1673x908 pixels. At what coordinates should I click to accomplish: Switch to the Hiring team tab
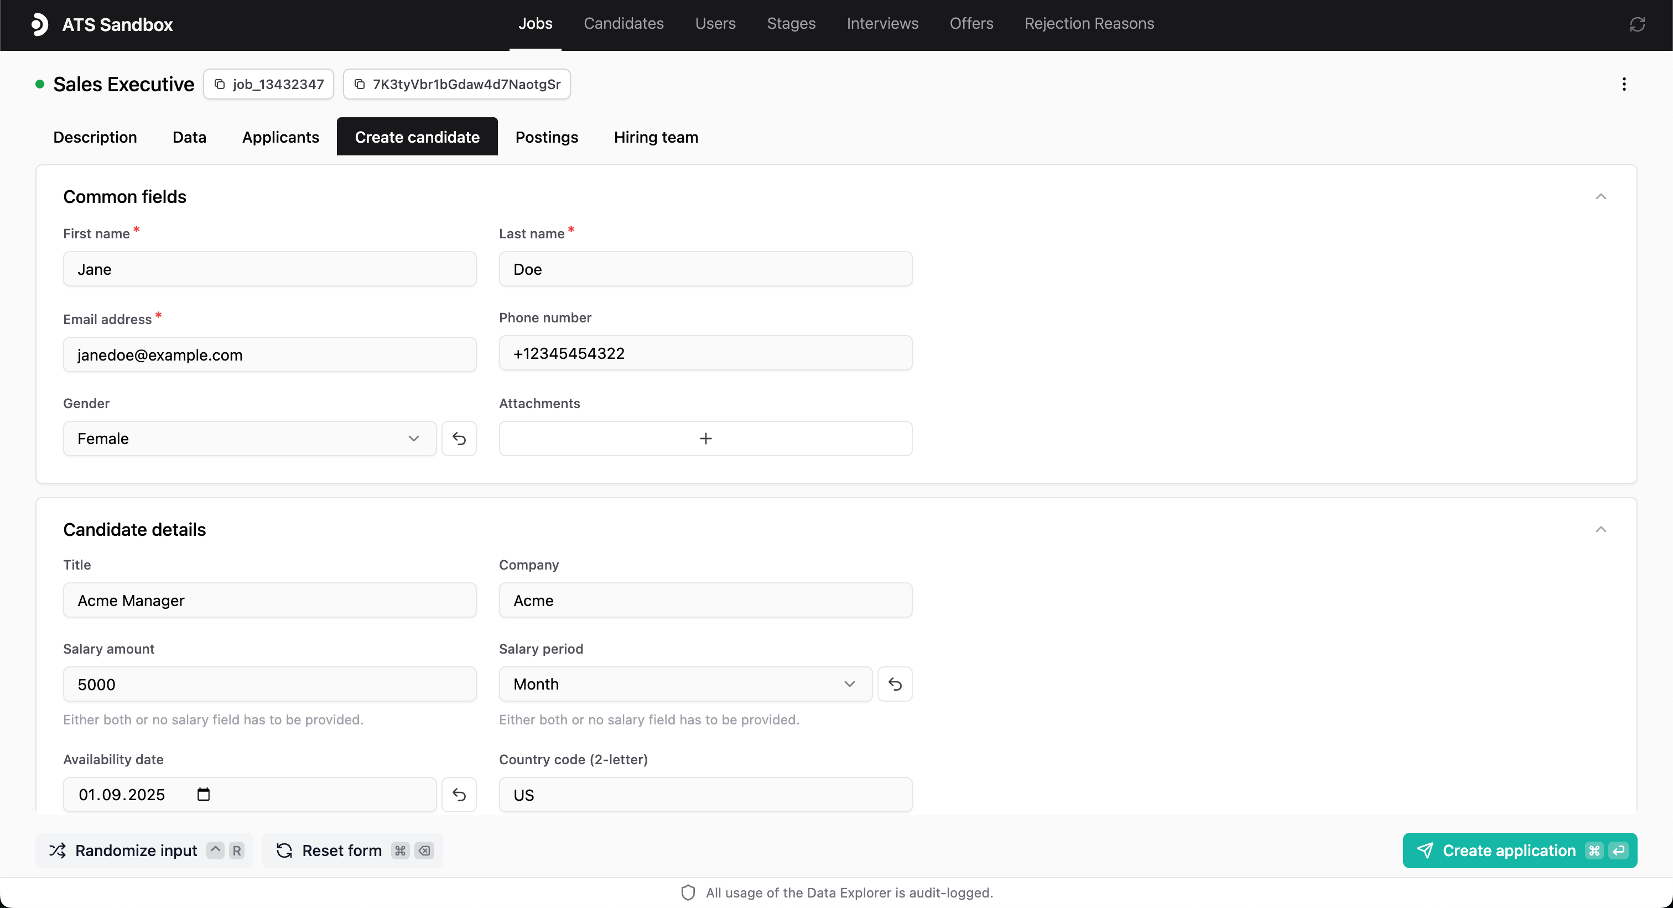coord(656,137)
